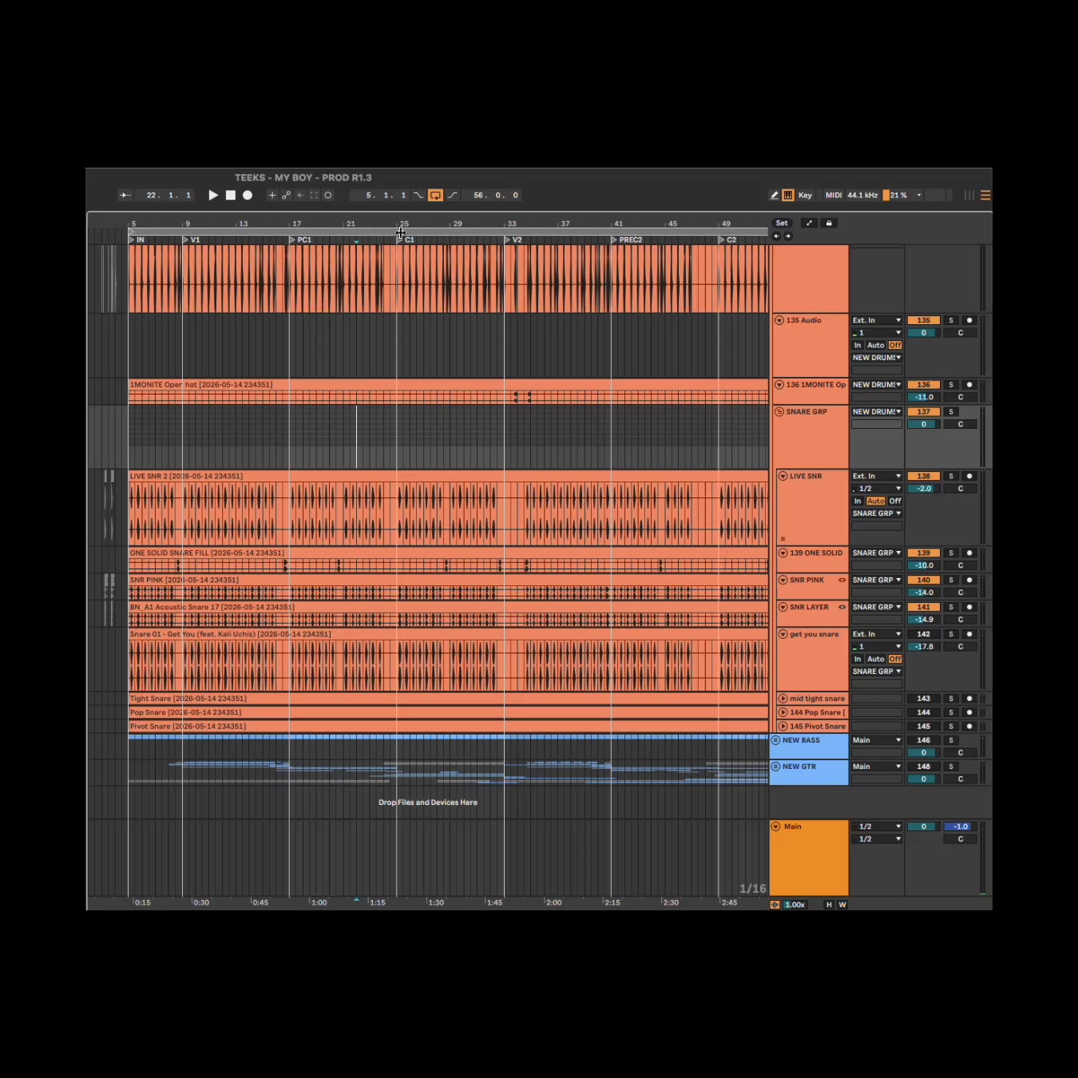Open the NEW DRUMS output dropdown on SNARE GRP
Image resolution: width=1078 pixels, height=1078 pixels.
click(877, 412)
